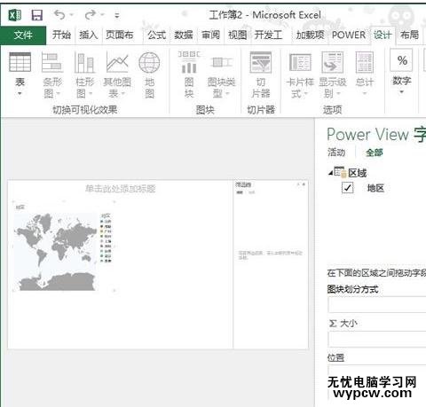Expand the 表 dropdown arrow
Viewport: 426px width, 407px height.
click(x=20, y=94)
